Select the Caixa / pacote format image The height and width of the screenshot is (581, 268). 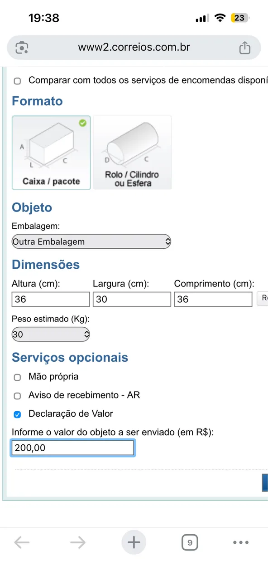tap(51, 153)
